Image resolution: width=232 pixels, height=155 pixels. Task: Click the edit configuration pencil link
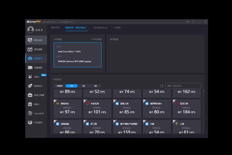tap(96, 39)
